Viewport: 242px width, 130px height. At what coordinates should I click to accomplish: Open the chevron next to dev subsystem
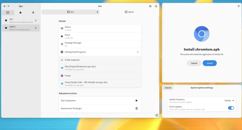[36, 20]
